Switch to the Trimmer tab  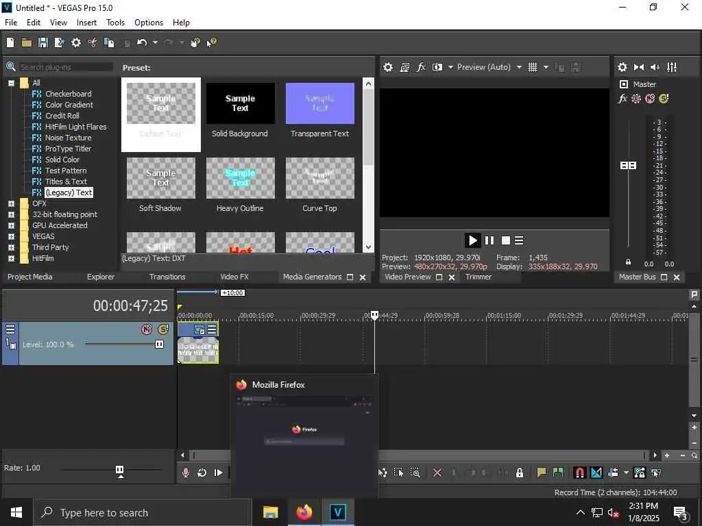pyautogui.click(x=479, y=277)
